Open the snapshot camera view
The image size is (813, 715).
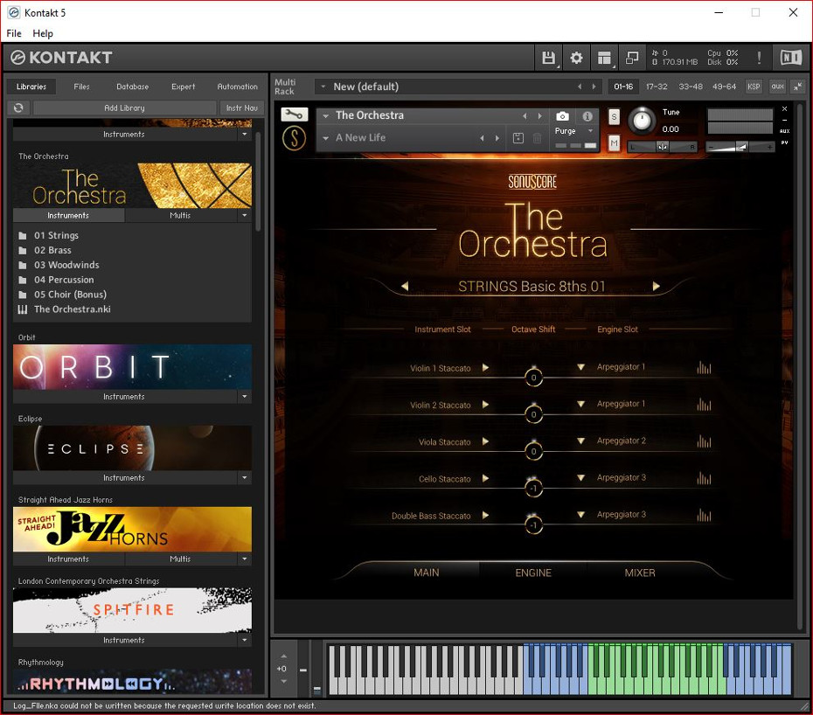click(562, 116)
